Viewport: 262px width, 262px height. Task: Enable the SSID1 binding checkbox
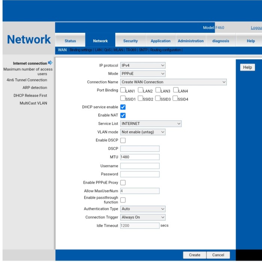(x=123, y=98)
